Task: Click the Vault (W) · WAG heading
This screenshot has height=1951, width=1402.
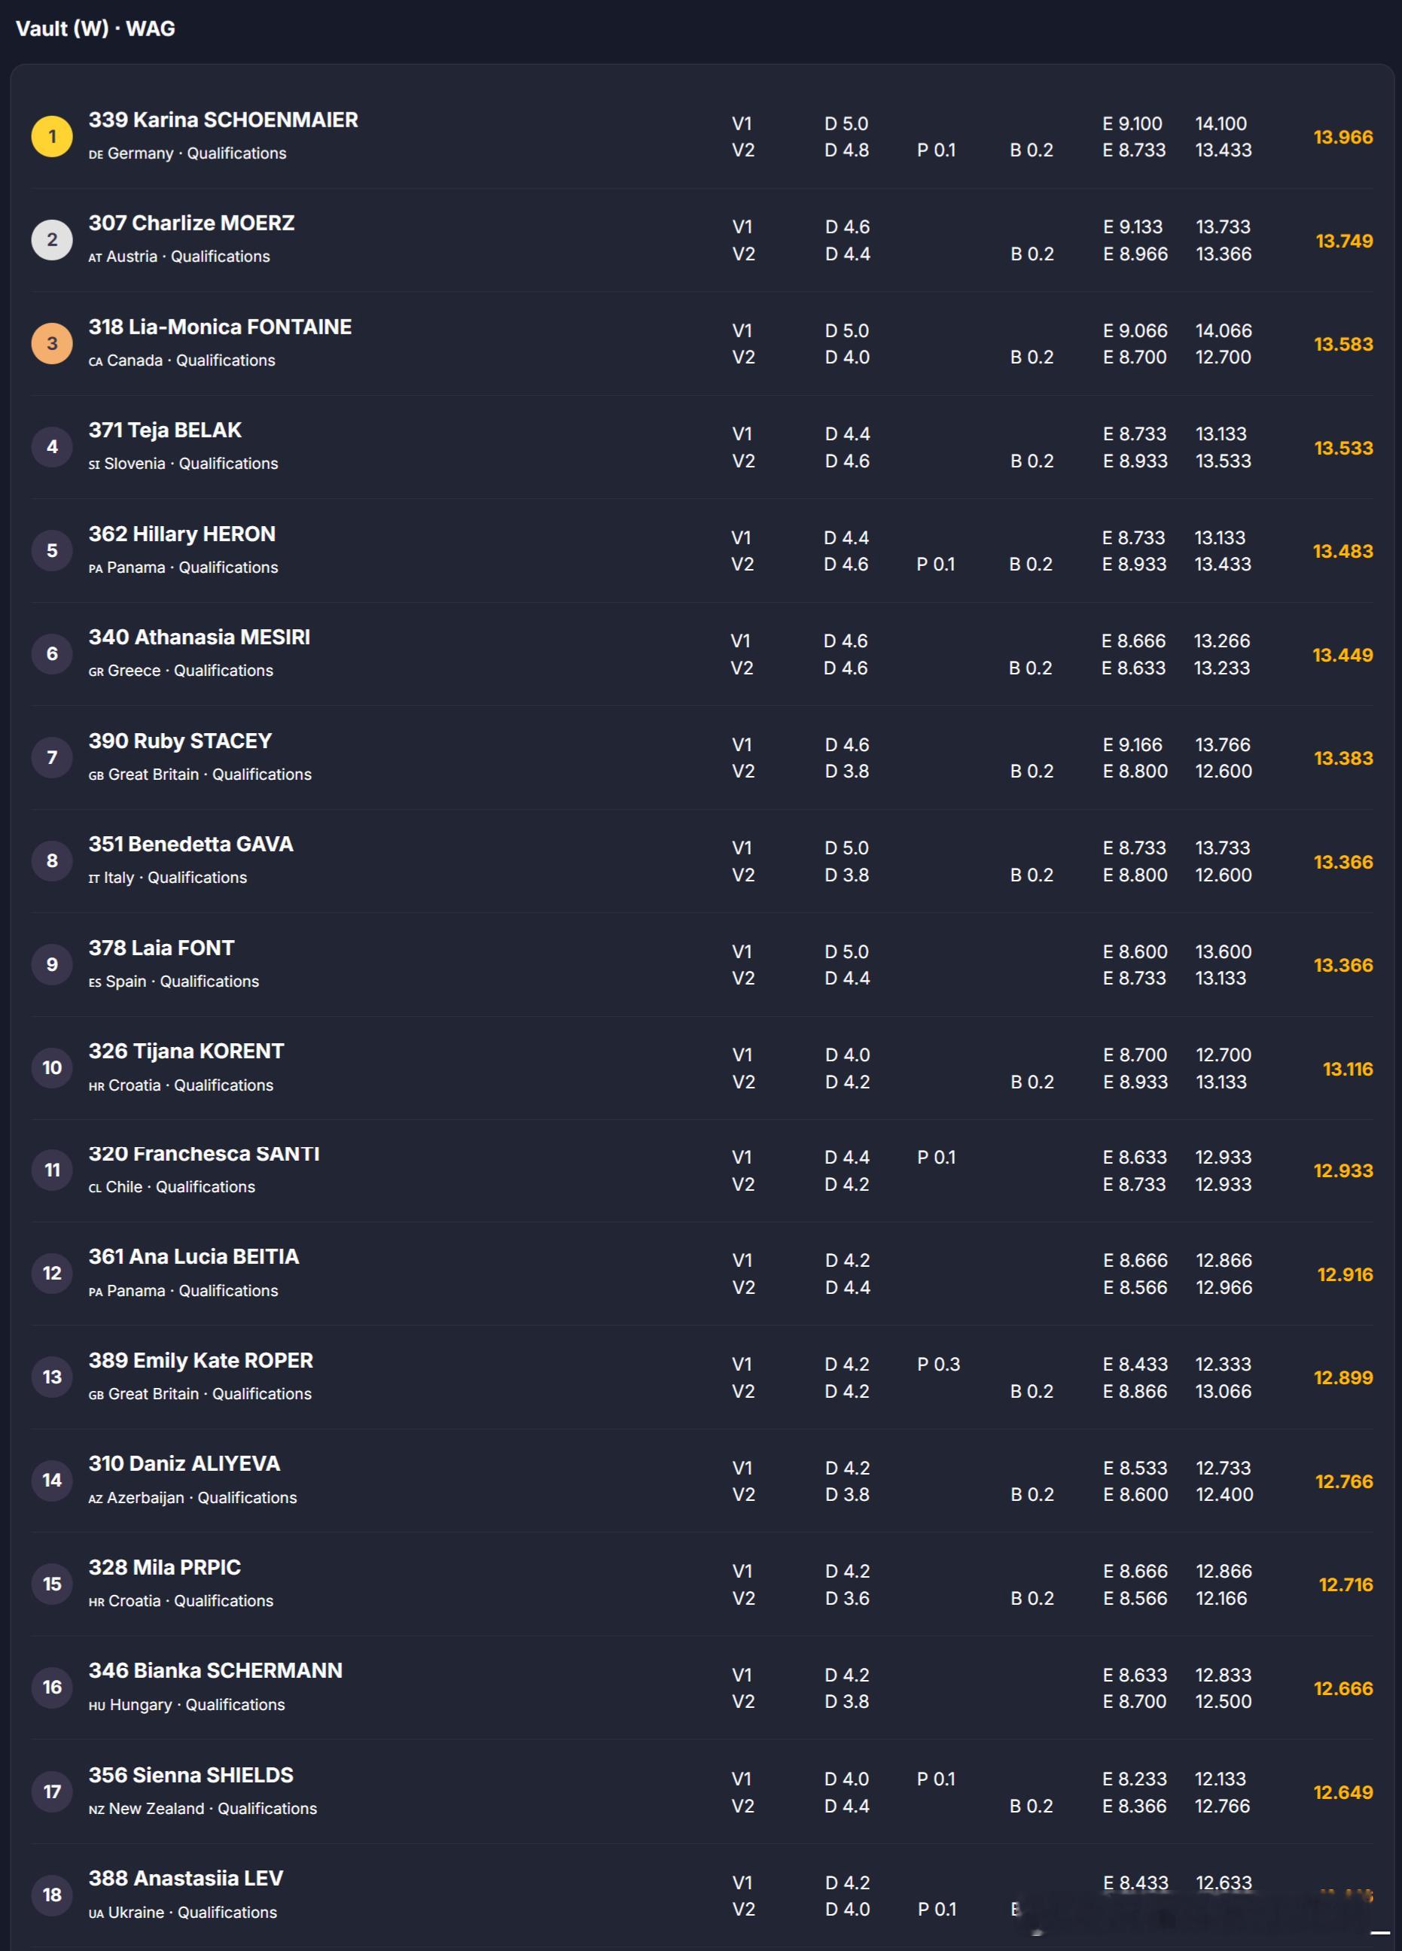Action: 96,29
